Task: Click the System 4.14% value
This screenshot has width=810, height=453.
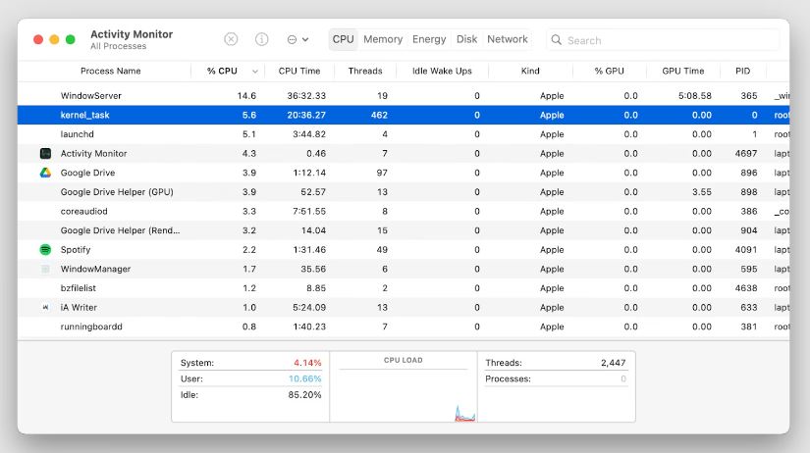Action: click(307, 363)
